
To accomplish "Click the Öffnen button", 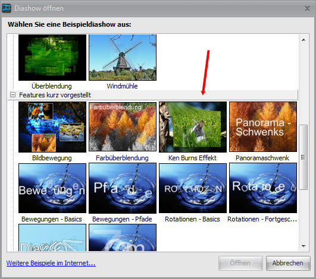I will tap(240, 263).
